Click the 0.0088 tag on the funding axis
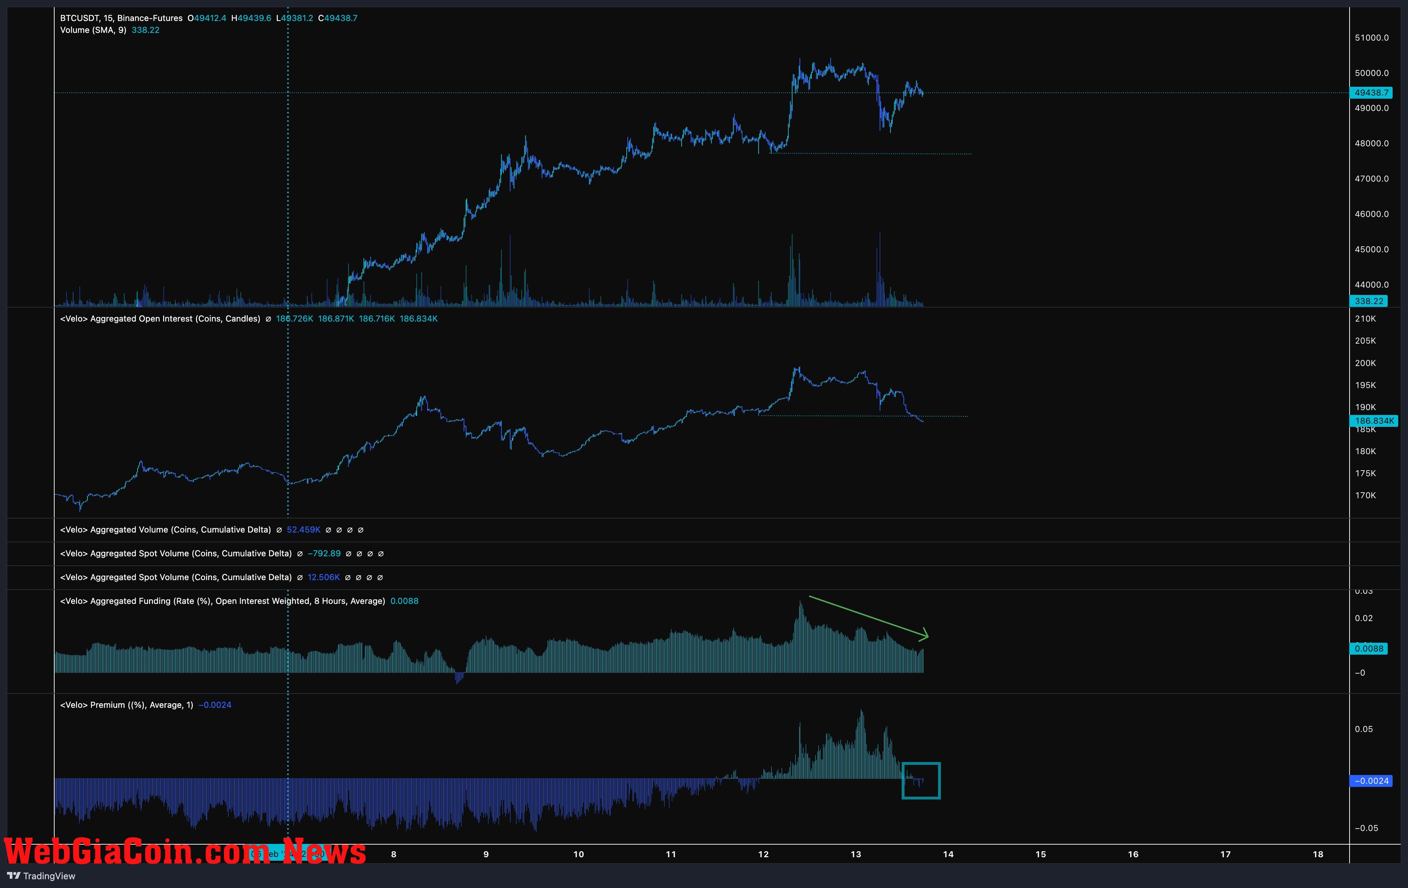Viewport: 1408px width, 888px height. (1369, 649)
